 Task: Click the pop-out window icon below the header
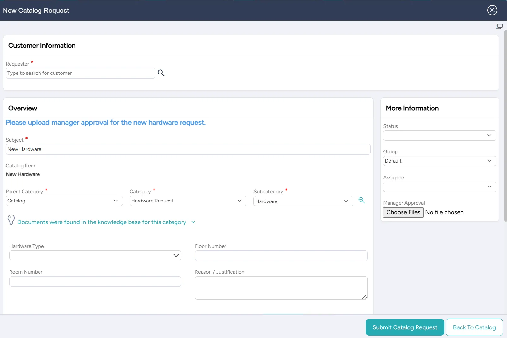(499, 26)
